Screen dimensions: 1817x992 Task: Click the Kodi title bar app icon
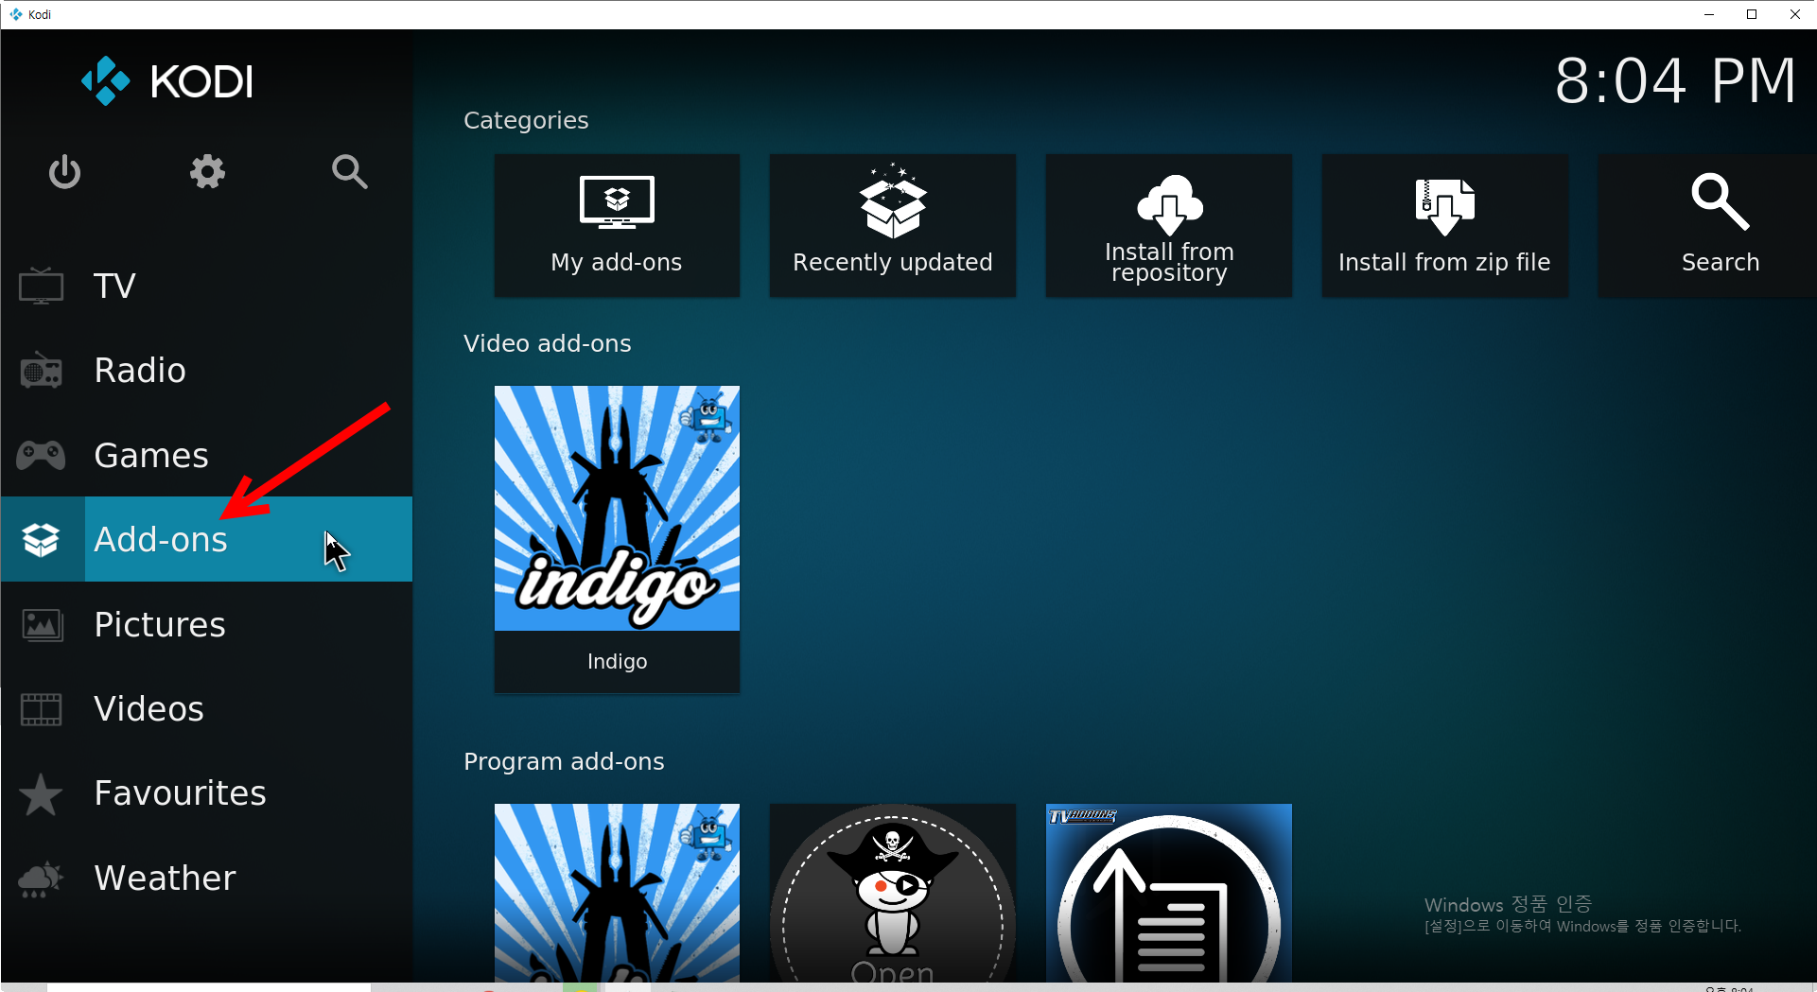tap(15, 14)
